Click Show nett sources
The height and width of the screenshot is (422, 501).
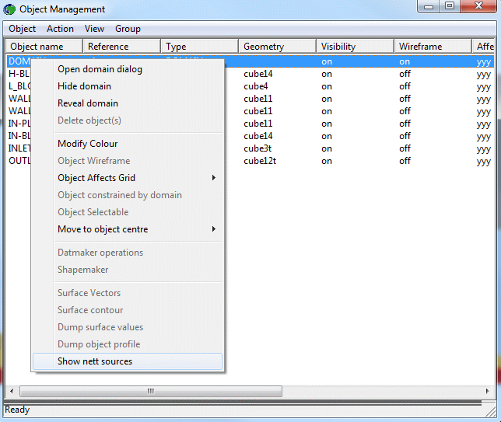[x=95, y=361]
